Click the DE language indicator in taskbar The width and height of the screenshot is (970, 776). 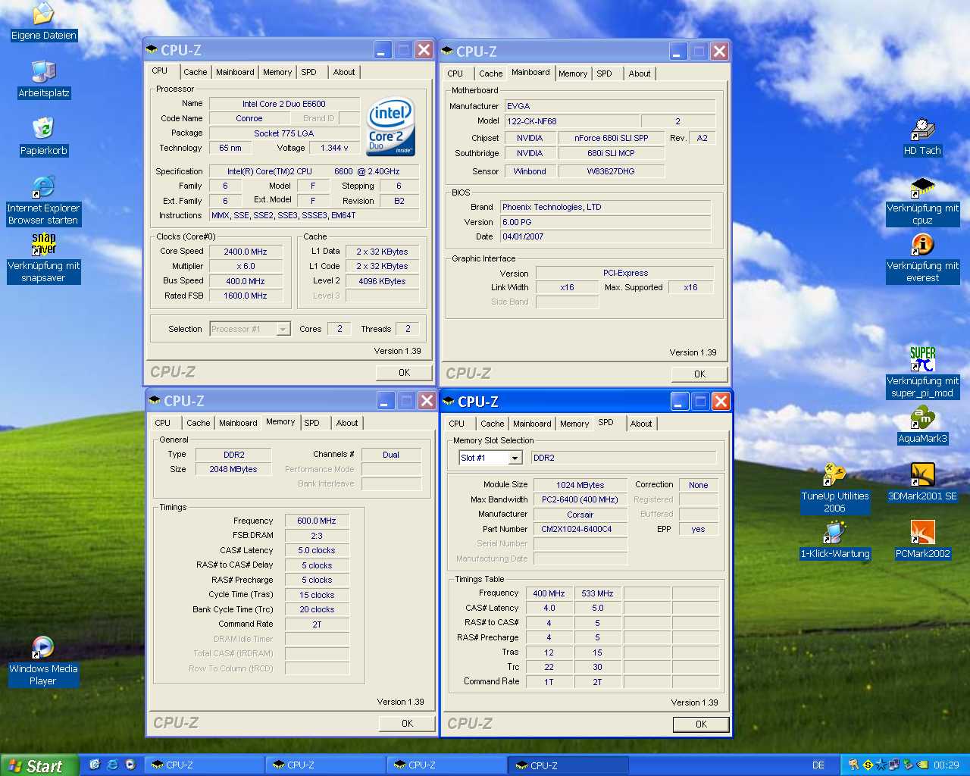click(x=818, y=765)
